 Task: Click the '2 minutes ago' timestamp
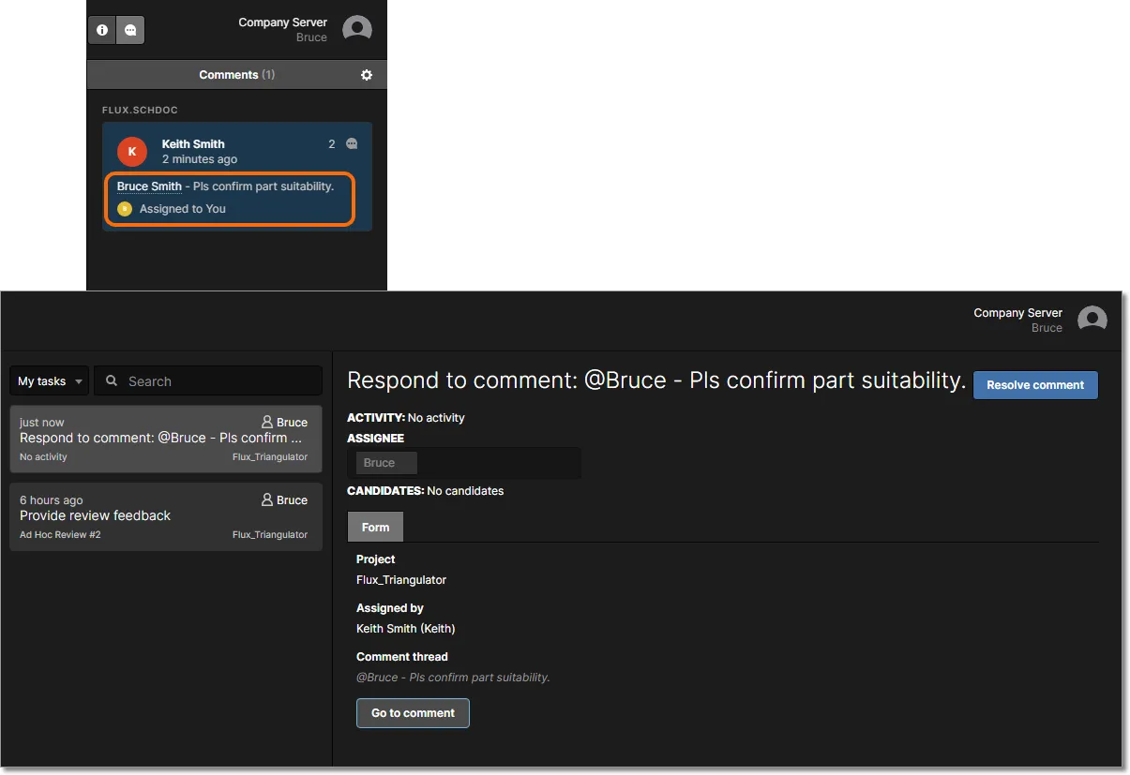200,159
